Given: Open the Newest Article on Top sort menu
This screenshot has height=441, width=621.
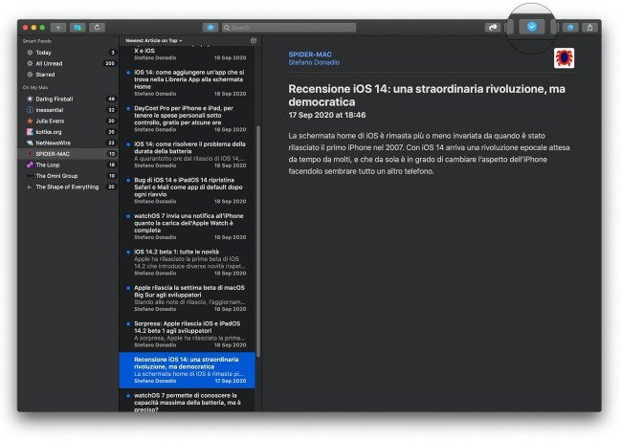Looking at the screenshot, I should (x=154, y=40).
